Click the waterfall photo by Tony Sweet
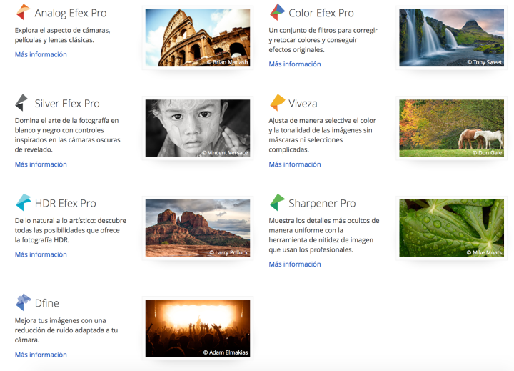The height and width of the screenshot is (371, 514). (x=451, y=38)
